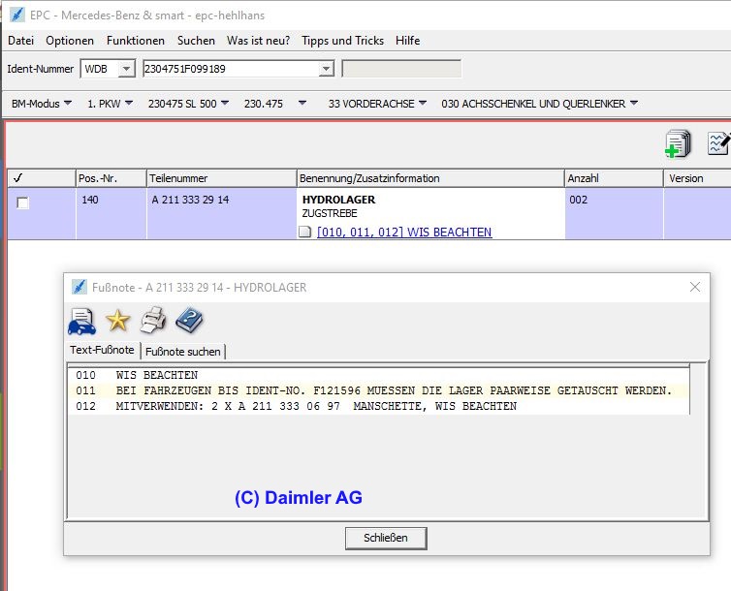Switch to the Fußnote suchen tab
Screen dimensions: 731x591
(x=182, y=352)
